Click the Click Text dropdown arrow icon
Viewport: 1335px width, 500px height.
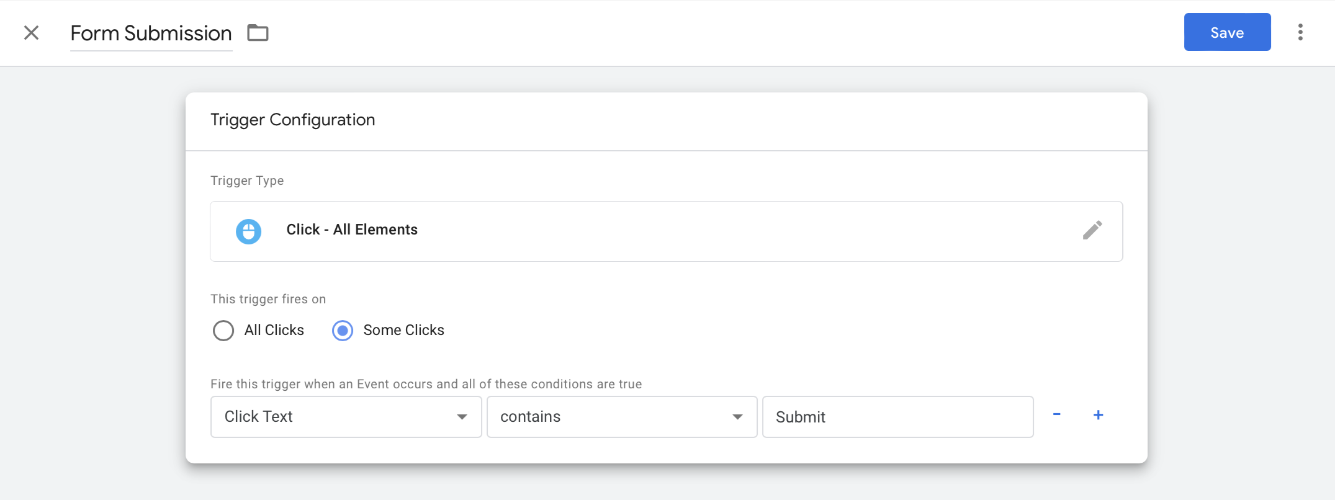tap(462, 416)
